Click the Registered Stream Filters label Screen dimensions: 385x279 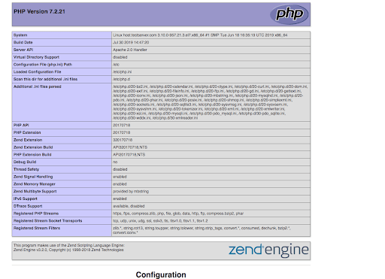click(x=37, y=228)
